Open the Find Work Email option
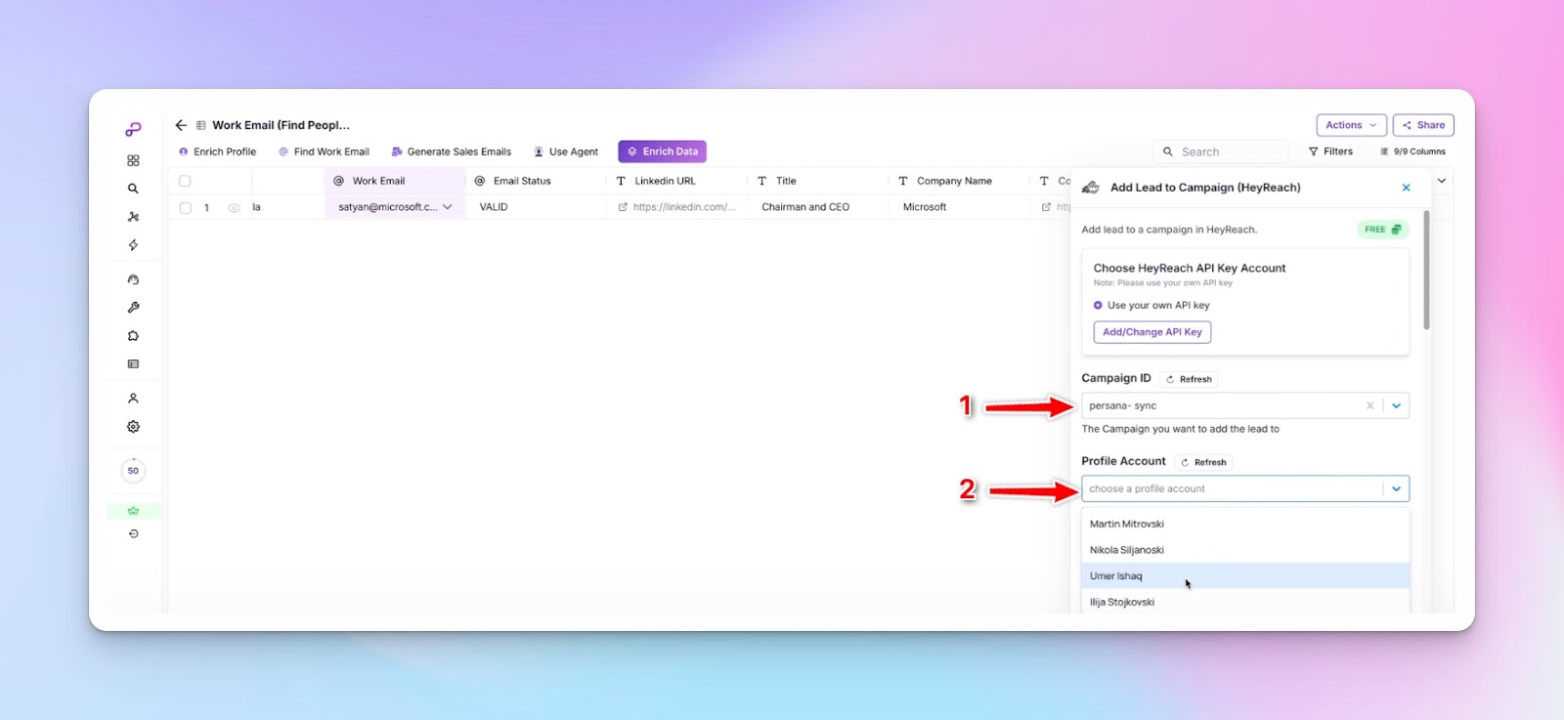 (324, 151)
